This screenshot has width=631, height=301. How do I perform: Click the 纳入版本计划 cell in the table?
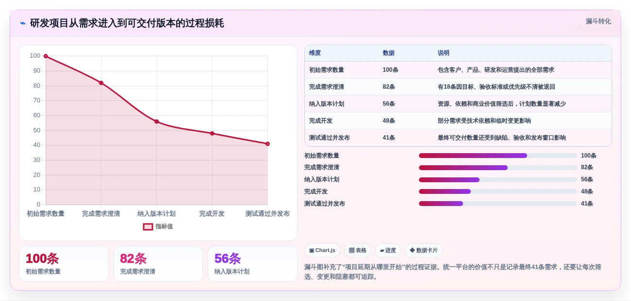point(327,104)
